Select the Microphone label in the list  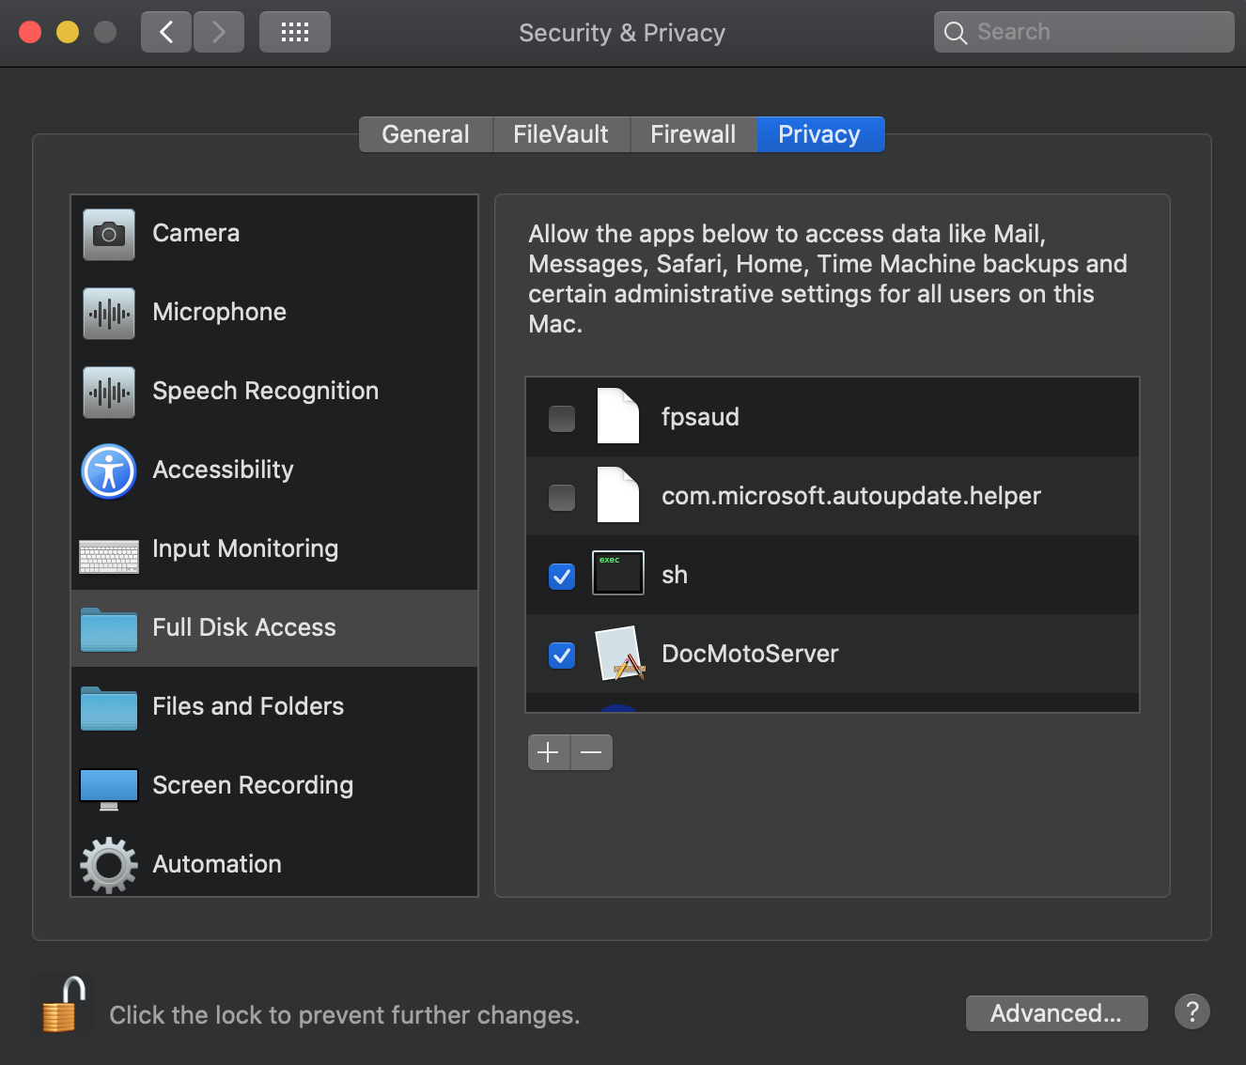[220, 312]
